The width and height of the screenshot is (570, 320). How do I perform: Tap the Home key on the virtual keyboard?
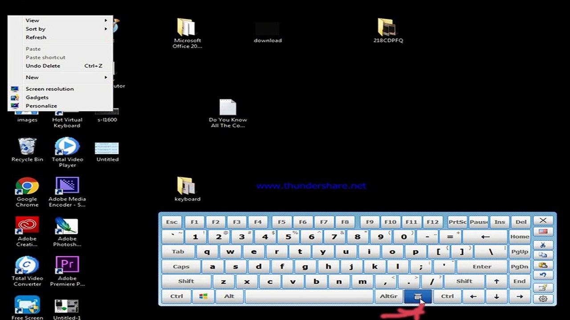click(x=520, y=237)
